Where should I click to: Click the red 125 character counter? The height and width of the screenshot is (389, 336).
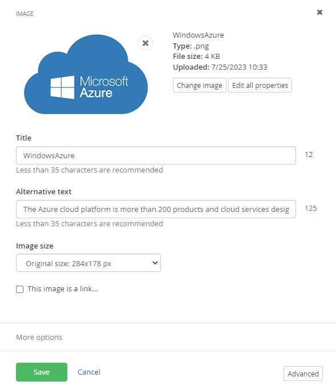[311, 208]
